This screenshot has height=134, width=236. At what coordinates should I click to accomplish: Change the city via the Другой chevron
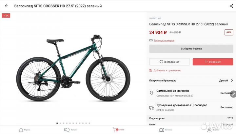point(226,81)
